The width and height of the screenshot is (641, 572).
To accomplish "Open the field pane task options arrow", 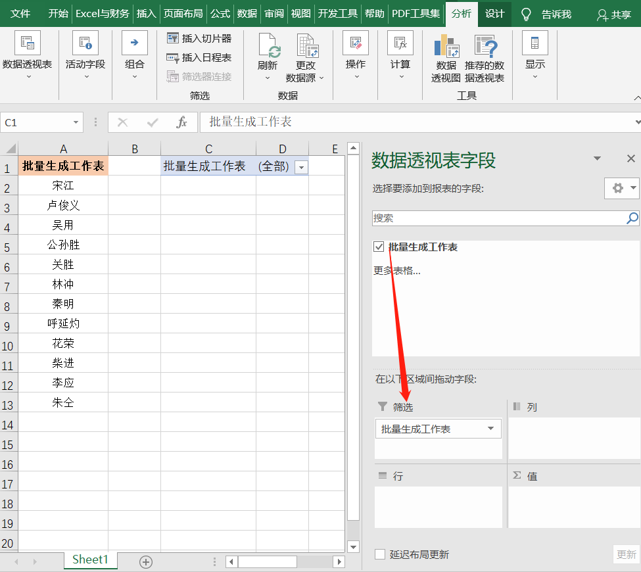I will coord(597,158).
